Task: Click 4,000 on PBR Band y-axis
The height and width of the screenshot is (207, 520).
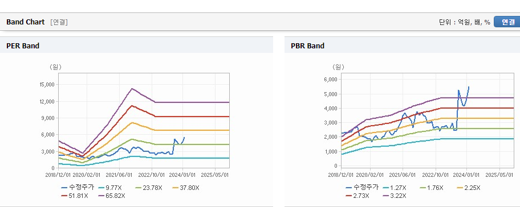Action: point(331,109)
